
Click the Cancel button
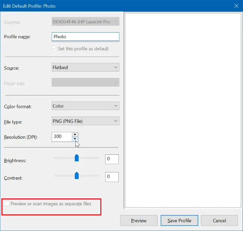[219, 221]
